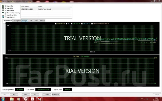This screenshot has height=101, width=162.
Task: Toggle CPU temperature graph checkbox
Action: point(66,24)
